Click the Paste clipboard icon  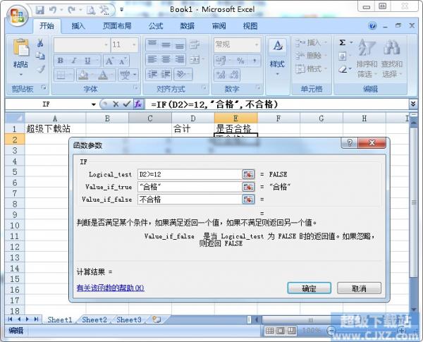(20, 48)
